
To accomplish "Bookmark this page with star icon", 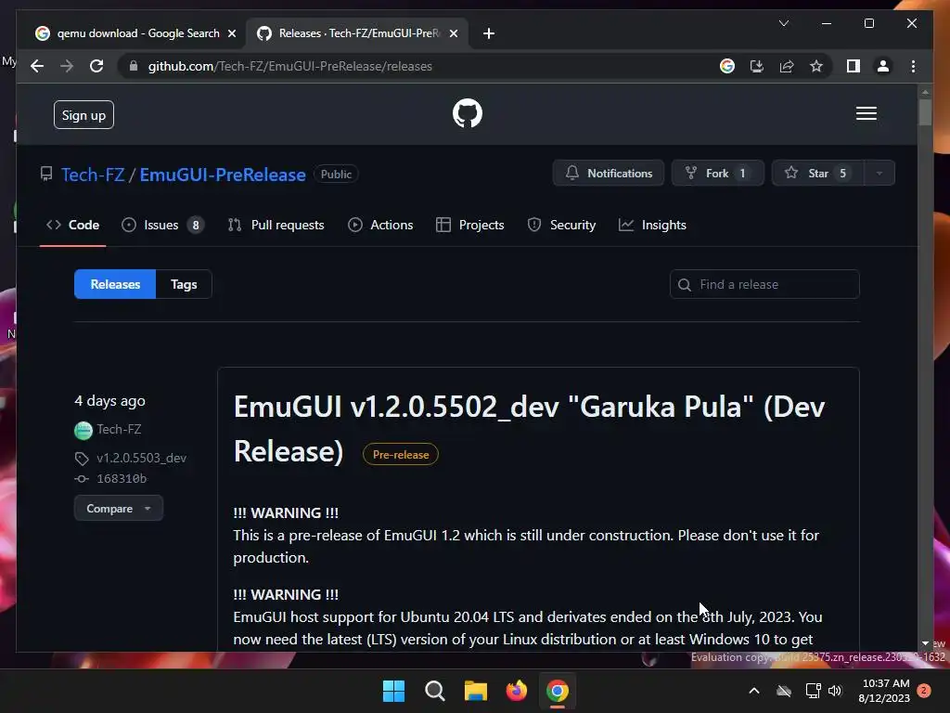I will [x=816, y=66].
